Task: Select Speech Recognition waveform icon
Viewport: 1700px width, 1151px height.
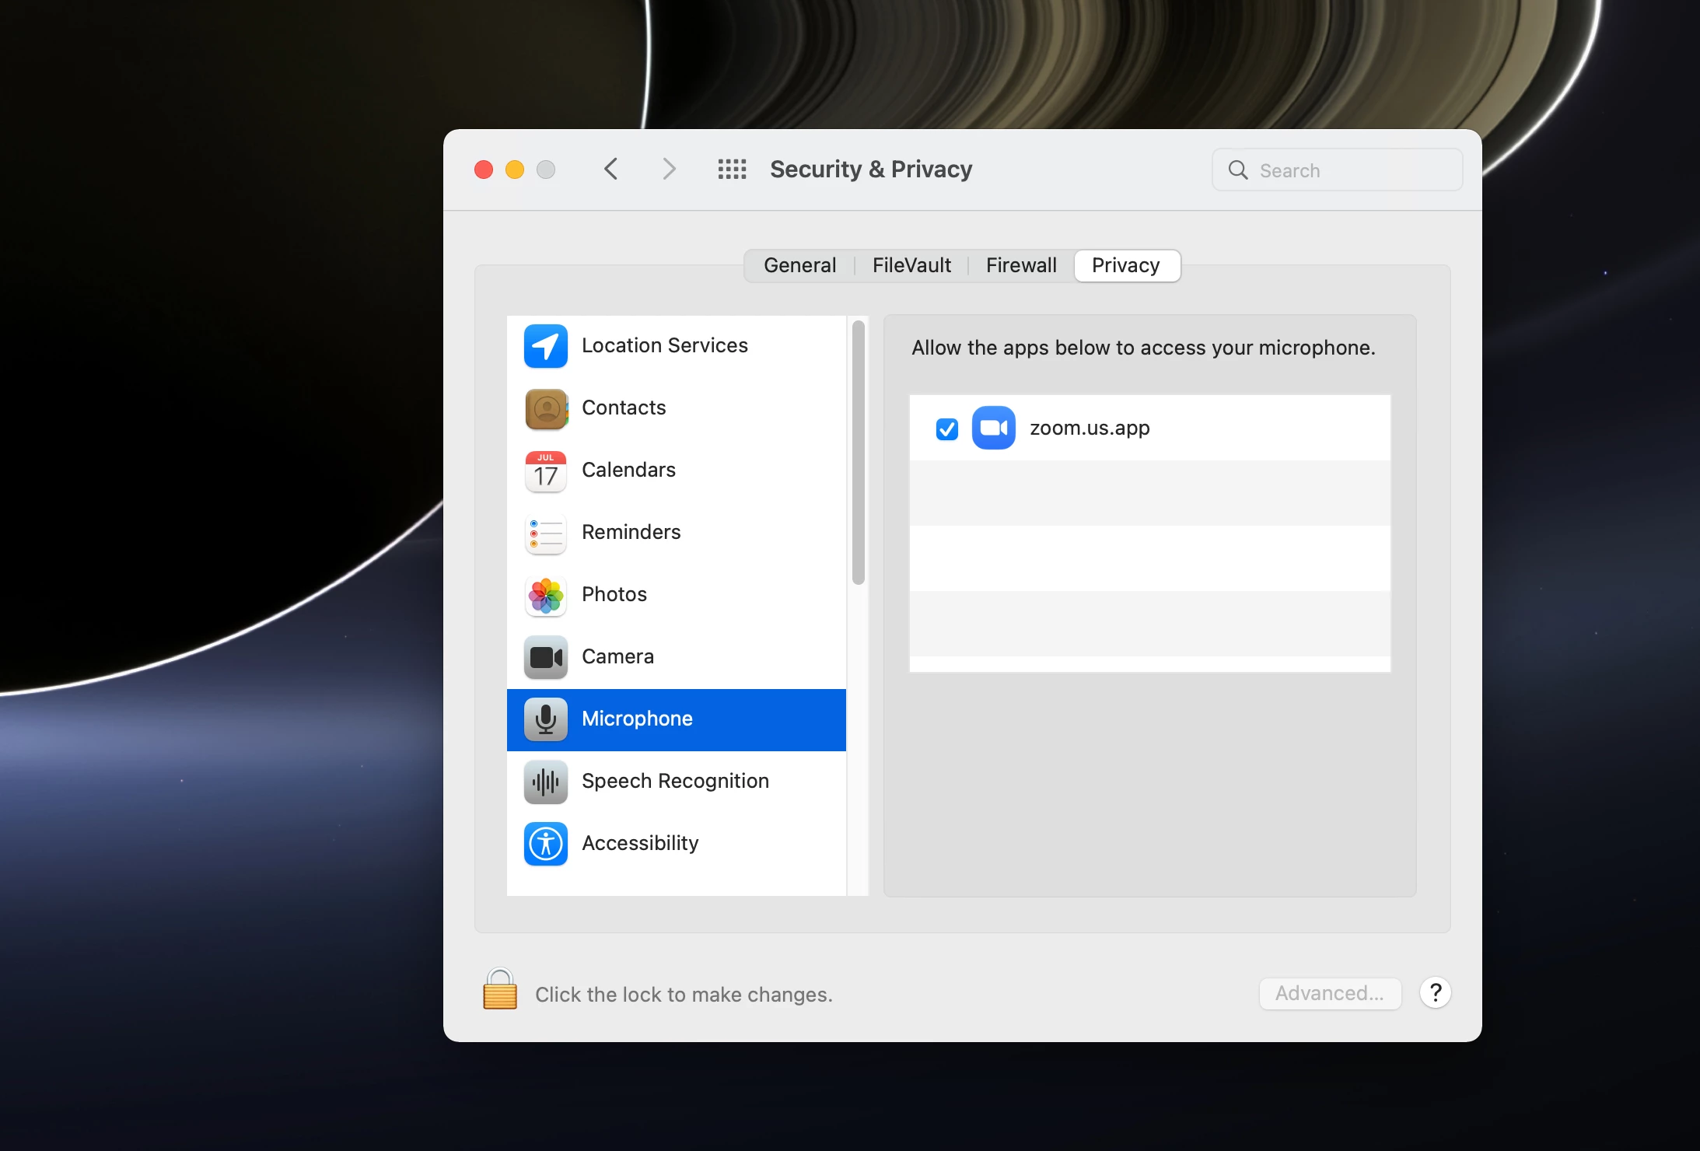Action: click(545, 782)
